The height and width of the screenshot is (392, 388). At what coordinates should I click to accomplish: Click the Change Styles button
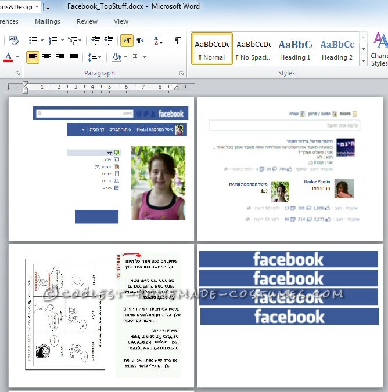379,49
